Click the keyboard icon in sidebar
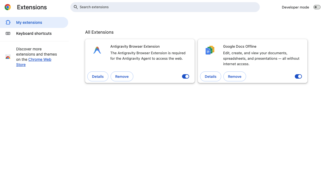 pos(8,33)
